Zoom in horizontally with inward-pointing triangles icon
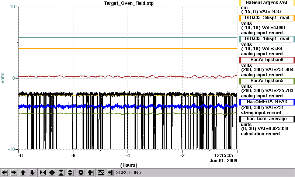Screen dimensions: 295x177 (43, 173)
